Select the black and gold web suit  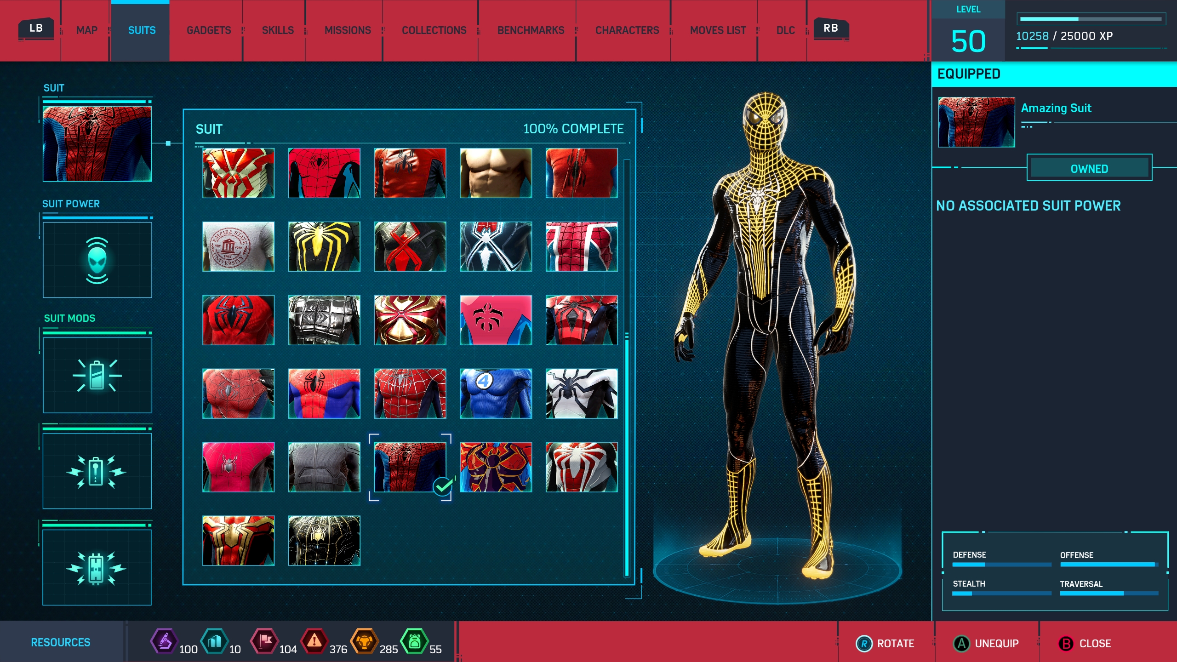coord(324,541)
